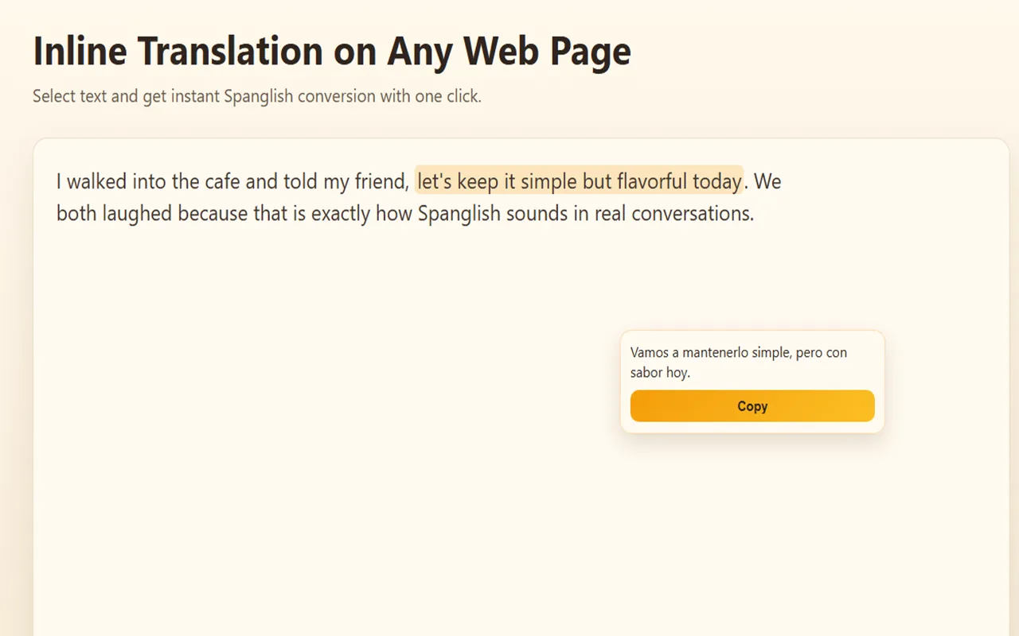Select the word "flavorful" in the highlighted text
Screen dimensions: 1019x636
[x=652, y=180]
